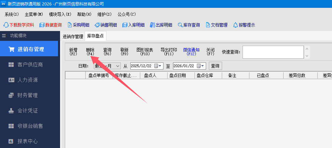Collapse the 功能模块 hamburger menu
Image resolution: width=332 pixels, height=148 pixels.
point(4,35)
